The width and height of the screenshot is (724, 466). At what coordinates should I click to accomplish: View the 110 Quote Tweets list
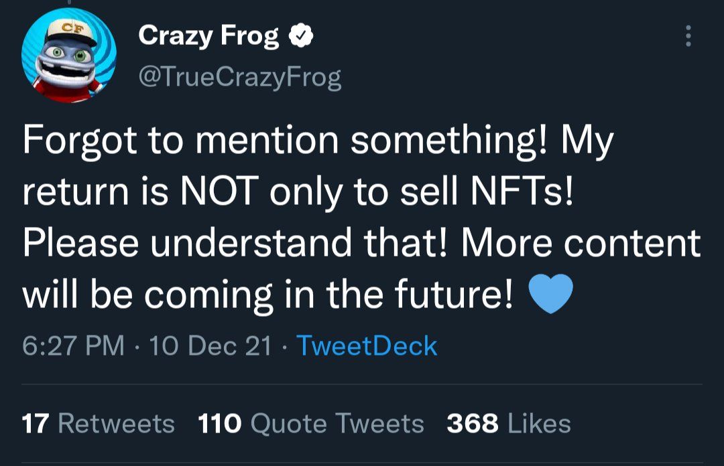(311, 424)
